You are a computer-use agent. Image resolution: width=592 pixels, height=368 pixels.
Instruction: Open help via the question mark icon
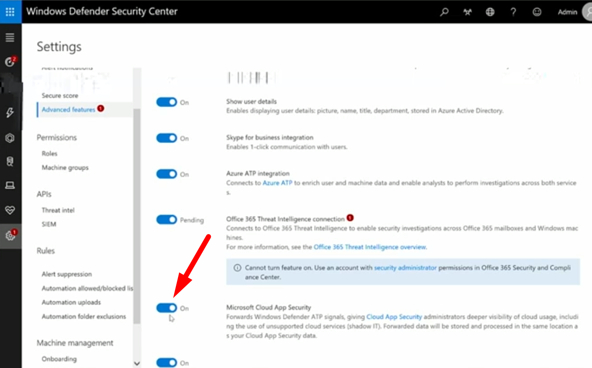513,12
